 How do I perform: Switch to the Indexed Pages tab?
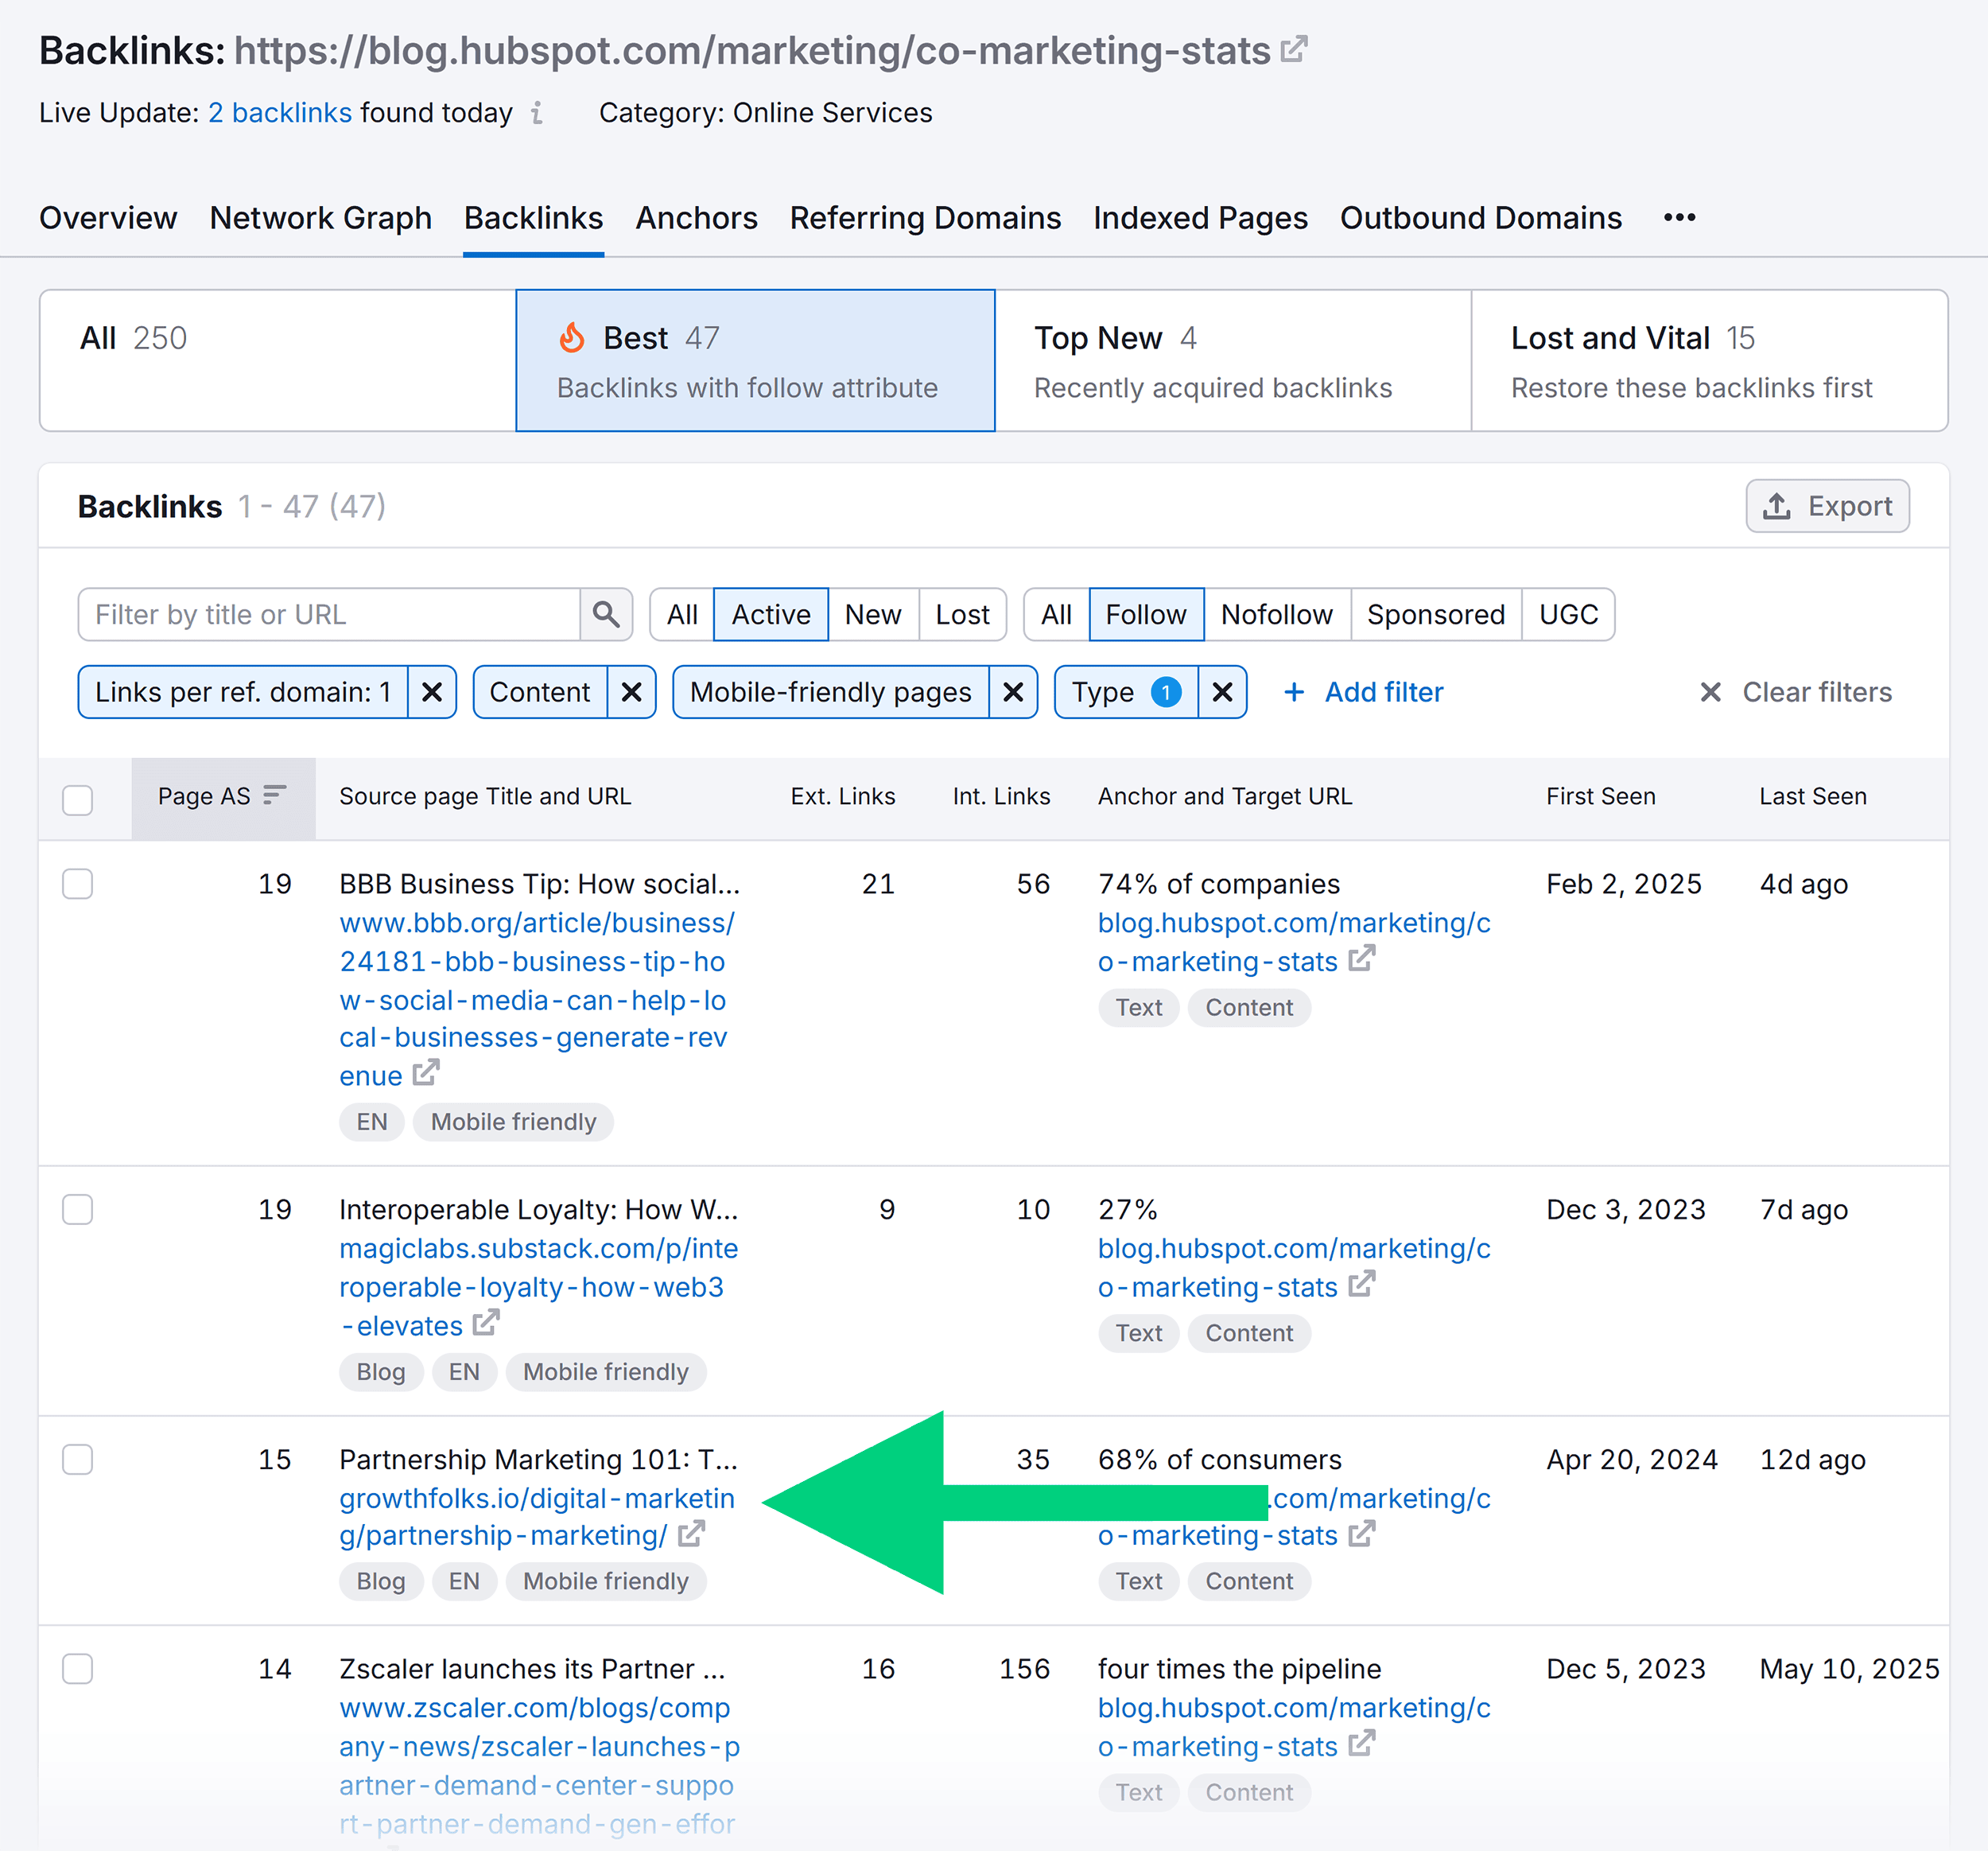pyautogui.click(x=1200, y=218)
